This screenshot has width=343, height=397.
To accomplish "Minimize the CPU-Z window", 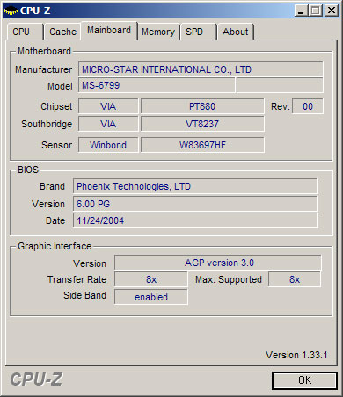I will click(x=301, y=11).
